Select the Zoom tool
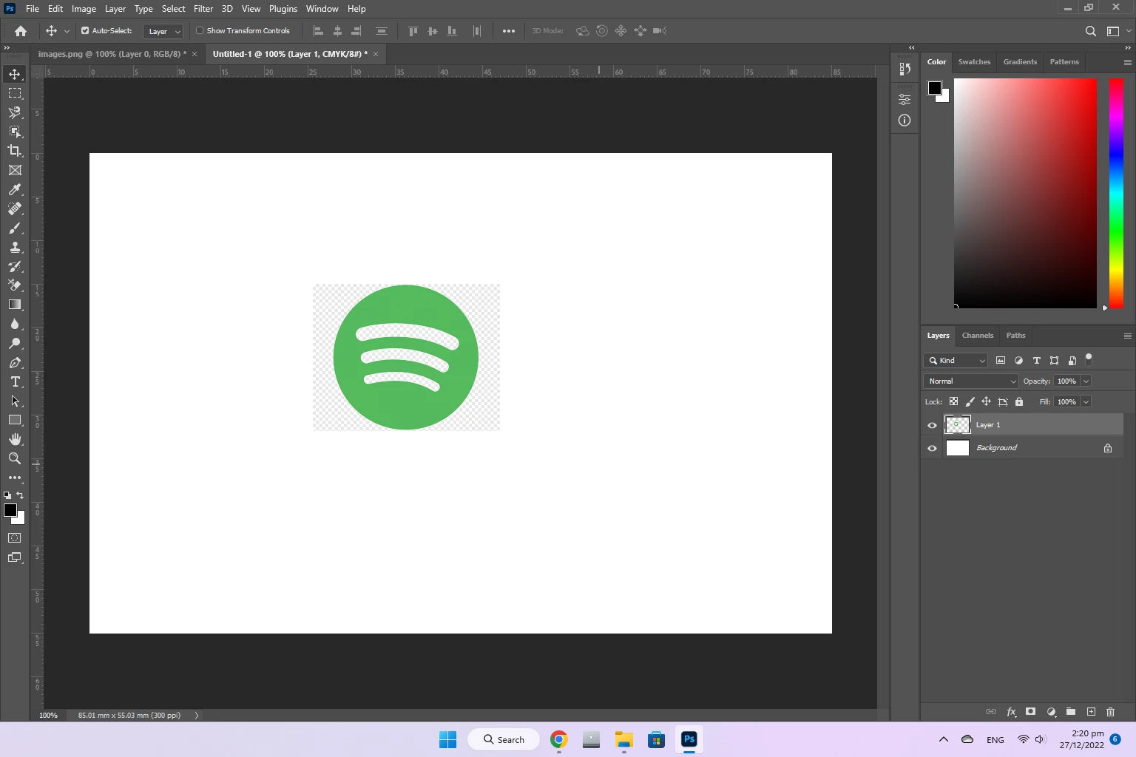 [15, 458]
